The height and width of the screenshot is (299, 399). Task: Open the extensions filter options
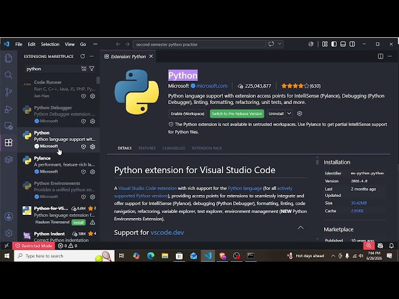(x=92, y=69)
